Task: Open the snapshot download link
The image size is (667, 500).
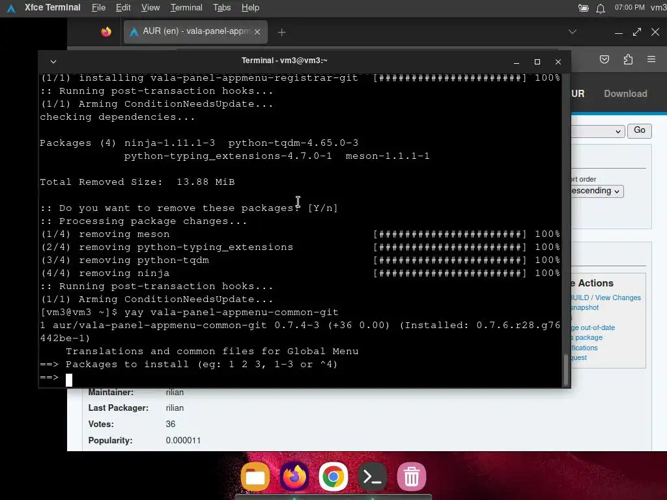Action: [x=584, y=307]
